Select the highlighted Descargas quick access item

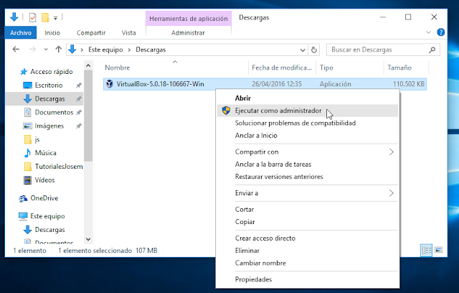(x=44, y=98)
